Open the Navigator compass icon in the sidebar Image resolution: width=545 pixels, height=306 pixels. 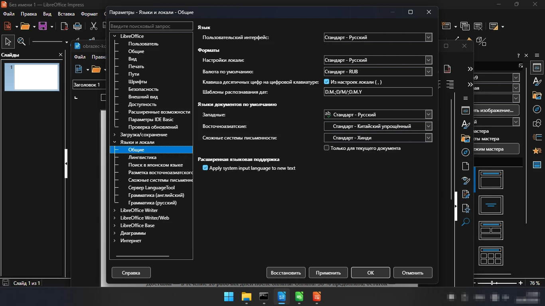(537, 109)
